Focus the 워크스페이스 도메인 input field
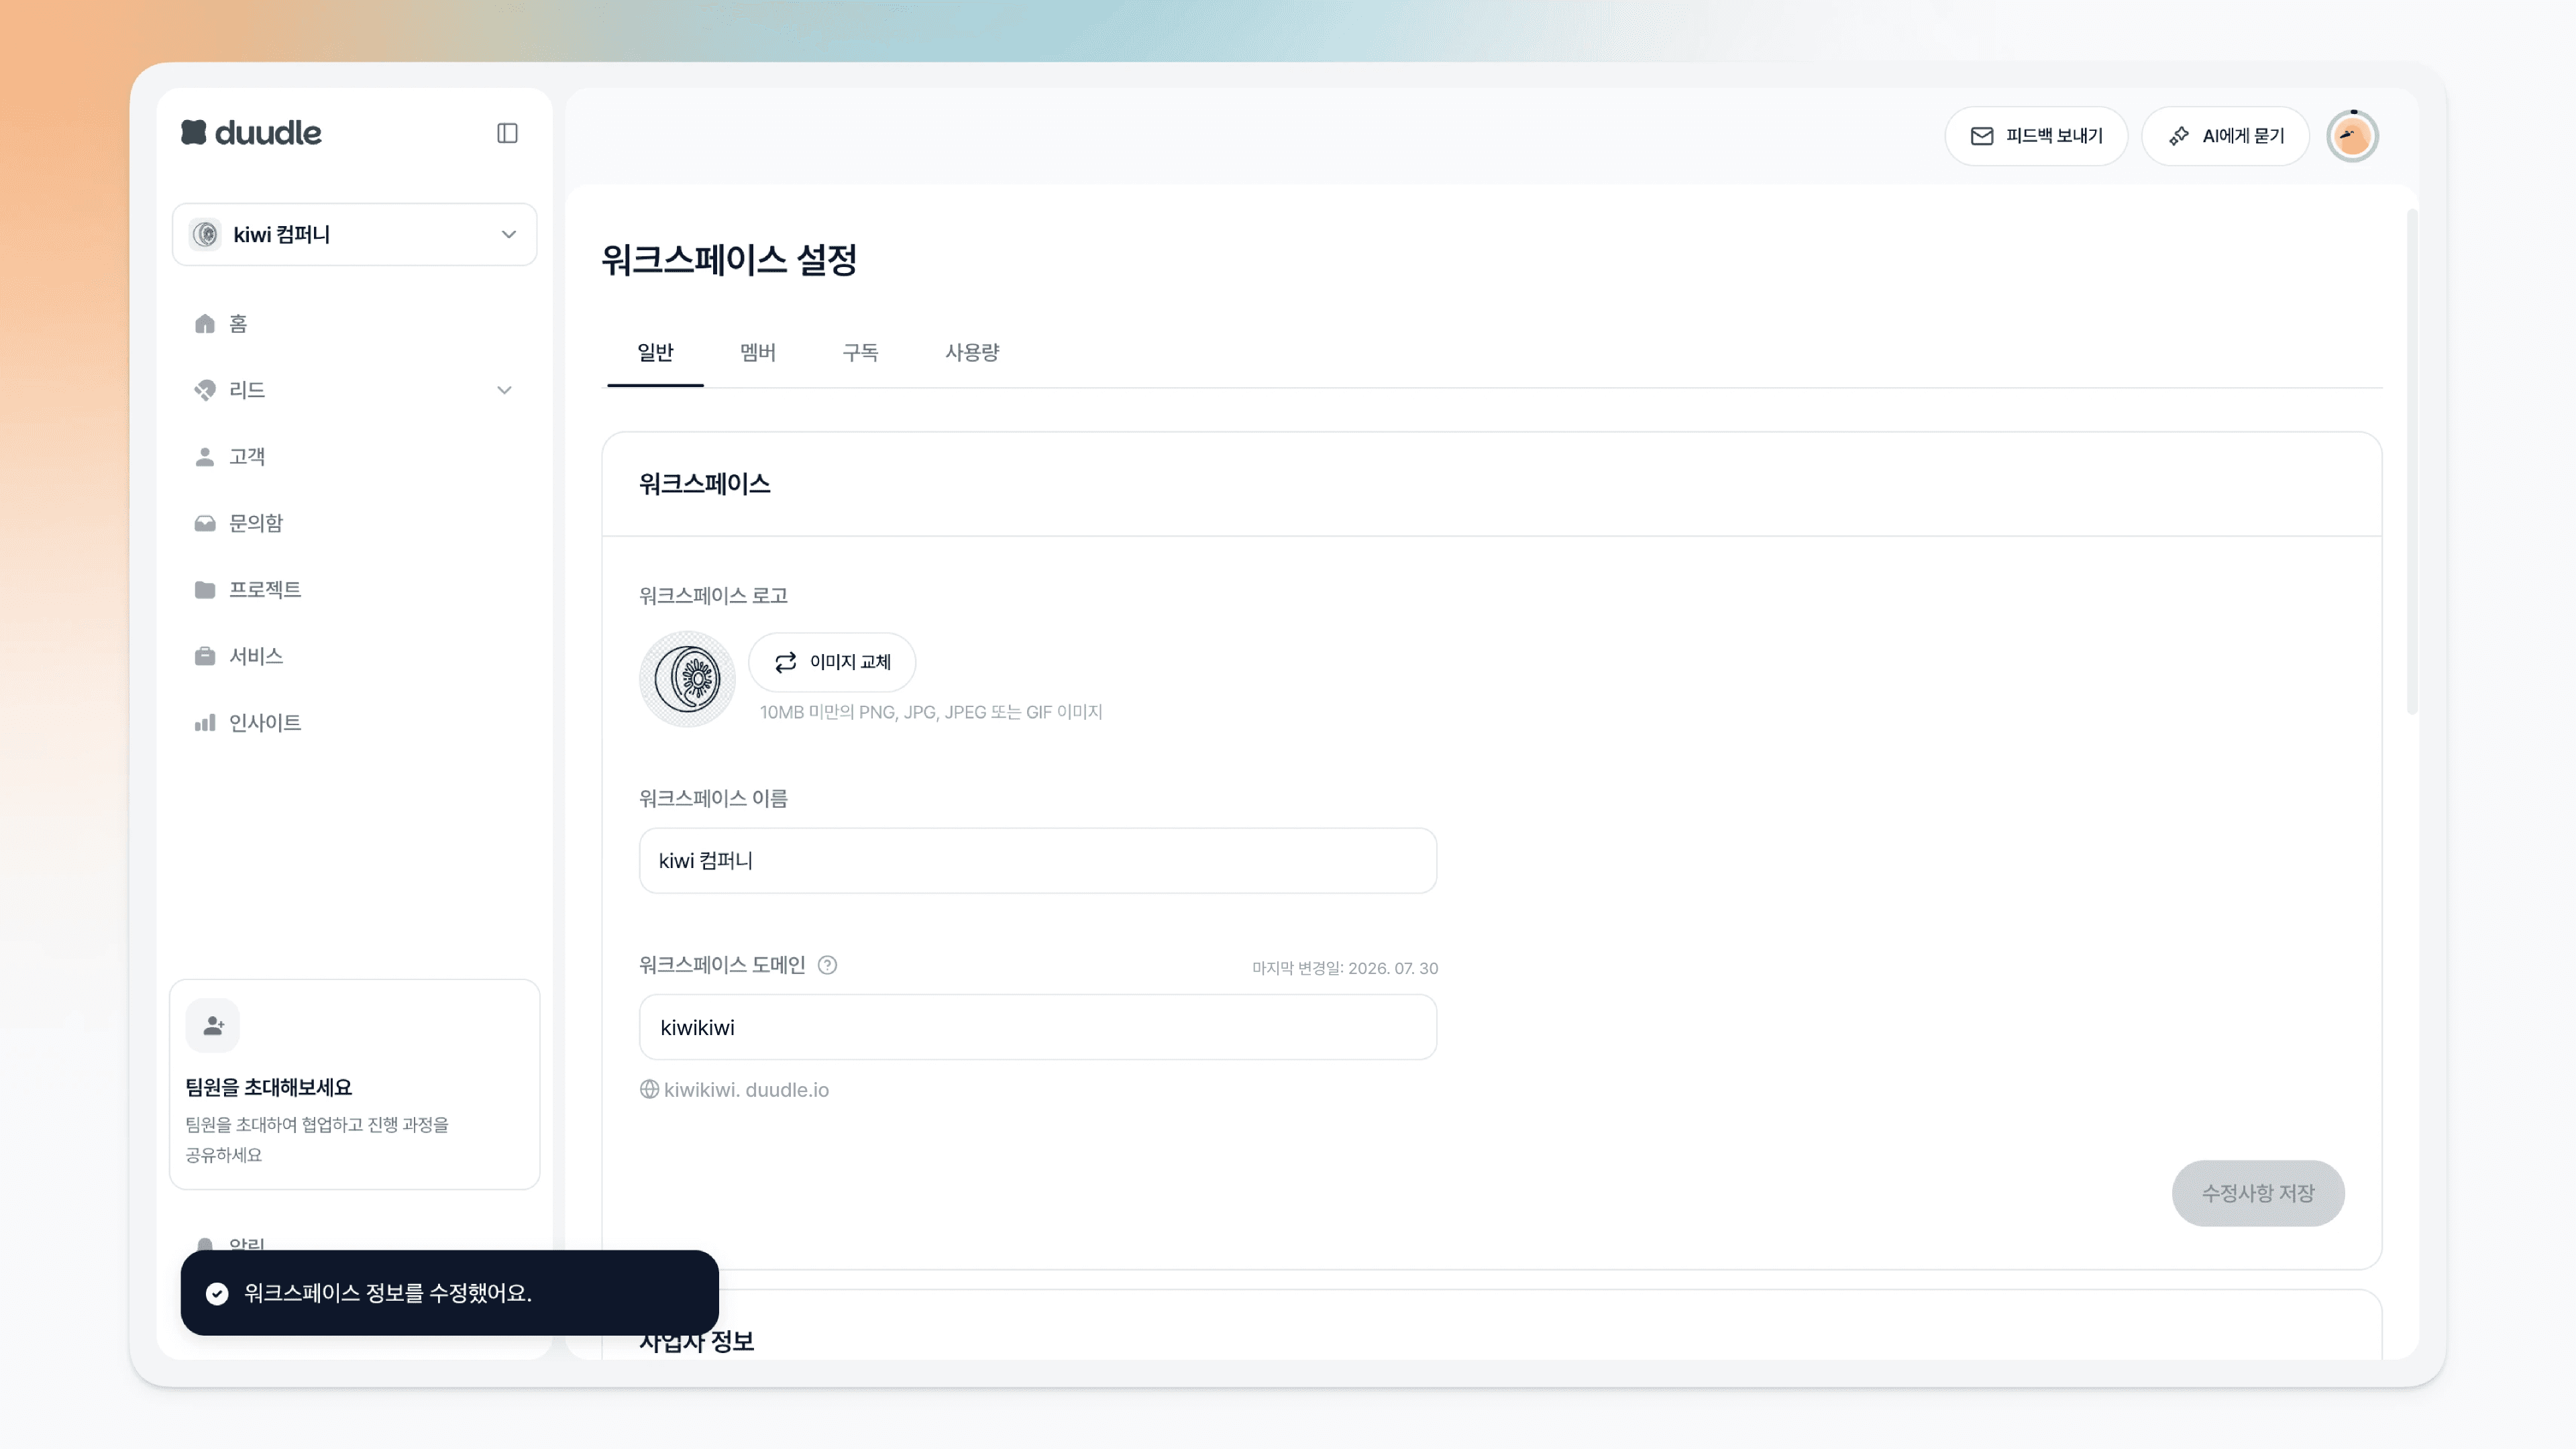 [x=1038, y=1027]
